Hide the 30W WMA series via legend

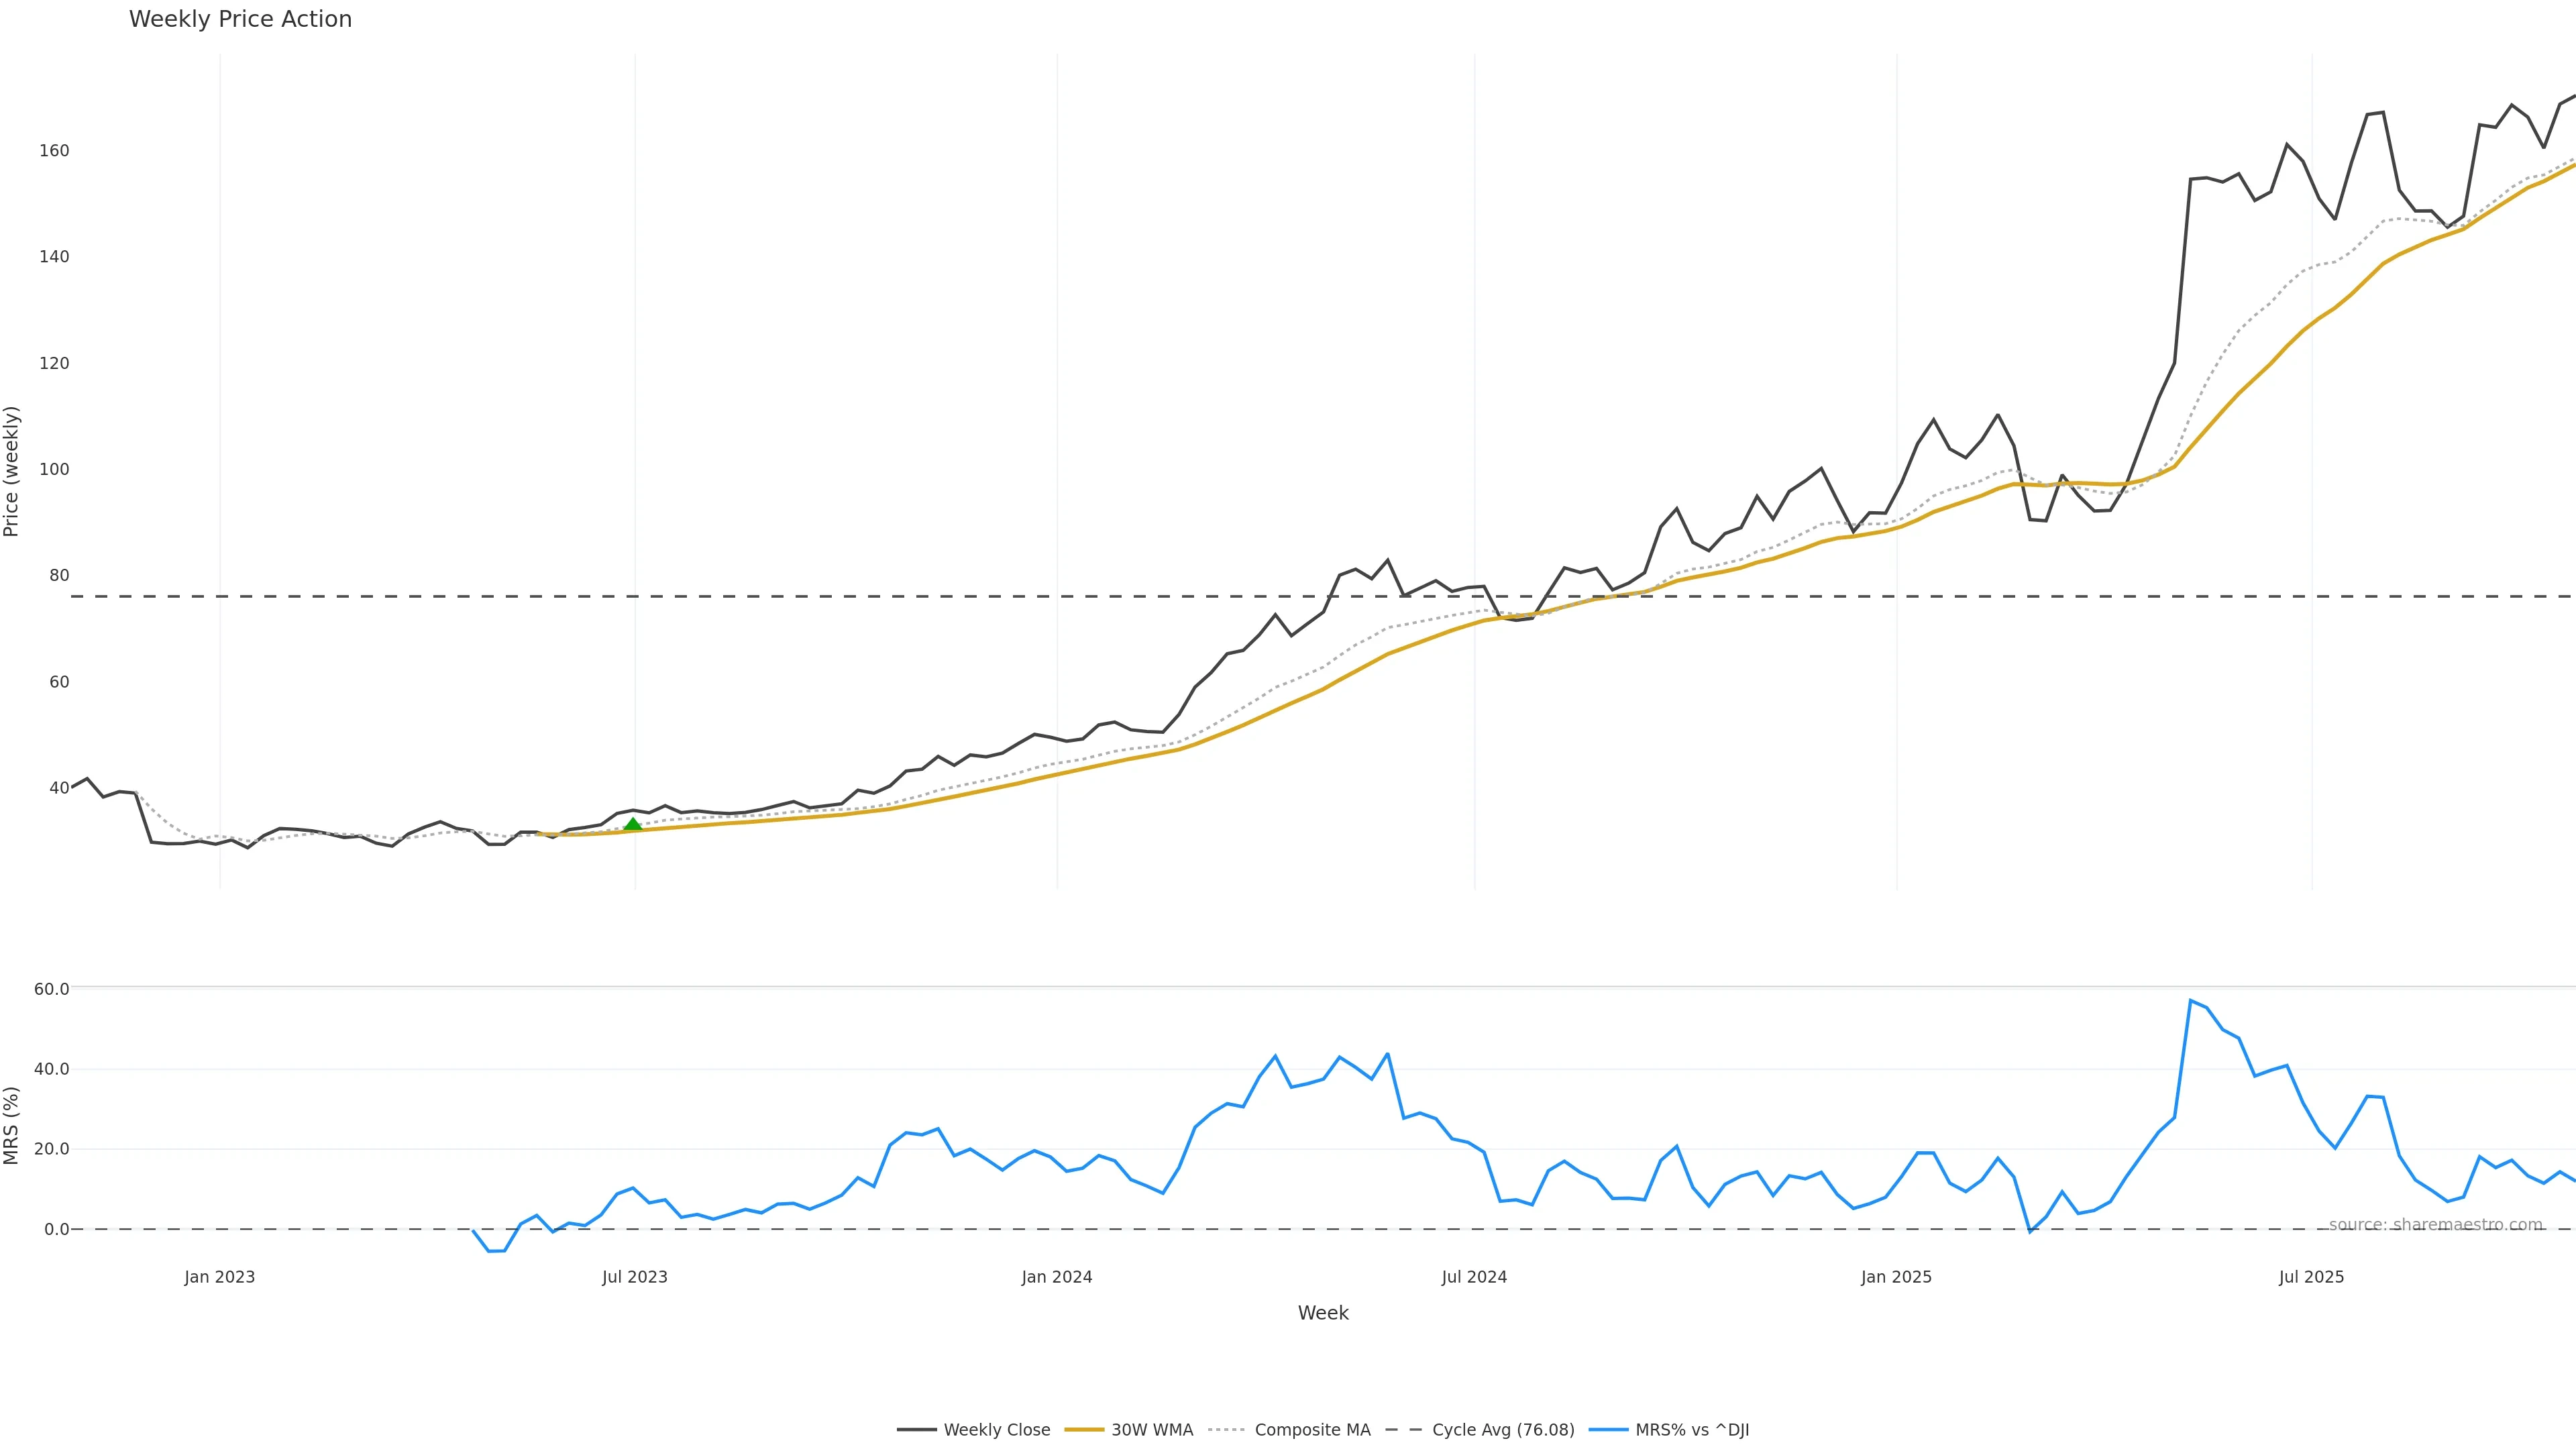coord(1152,1430)
